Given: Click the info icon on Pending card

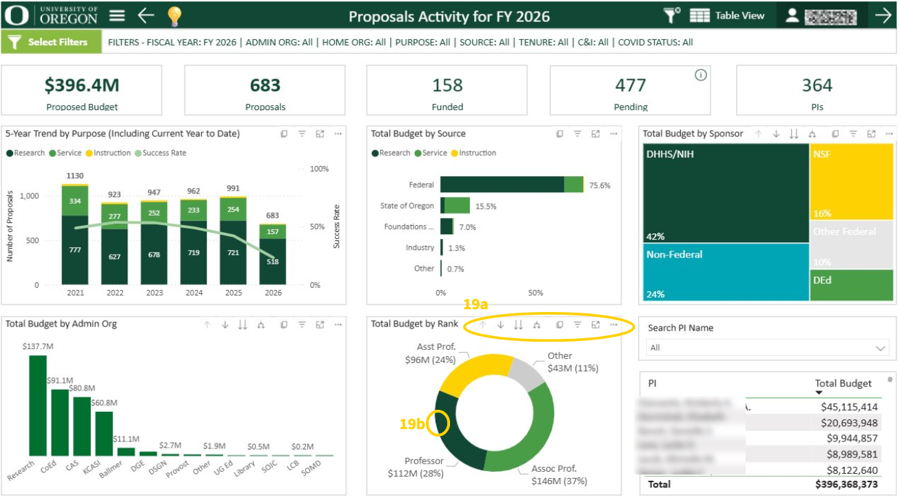Looking at the screenshot, I should (x=701, y=75).
